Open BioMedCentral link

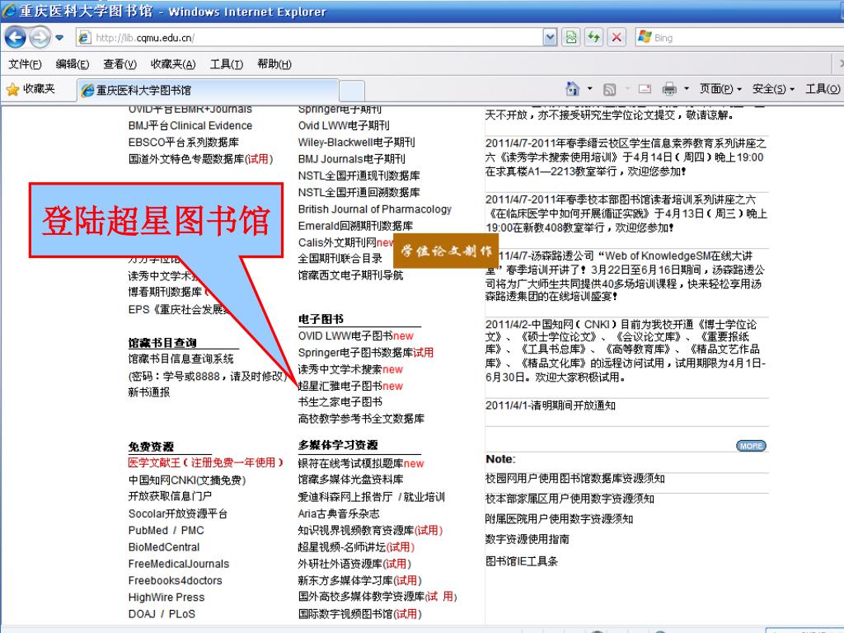164,547
